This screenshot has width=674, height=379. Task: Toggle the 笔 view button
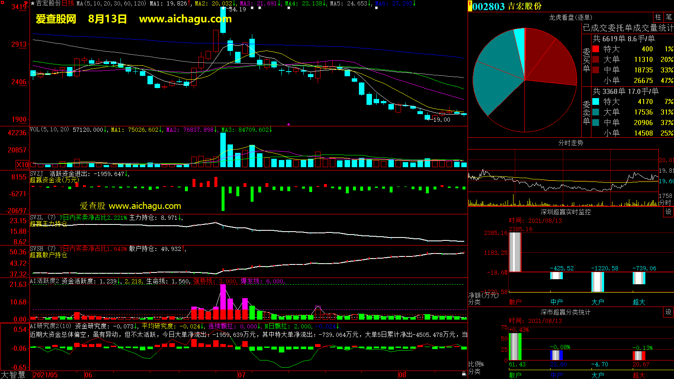[669, 17]
